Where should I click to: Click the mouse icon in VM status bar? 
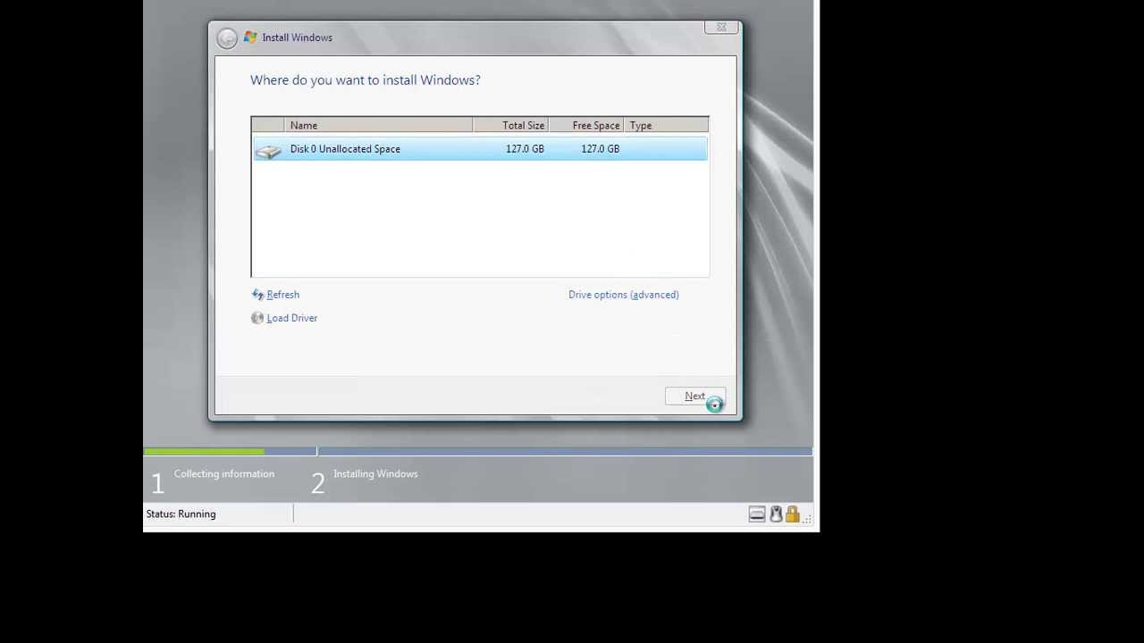pos(776,514)
